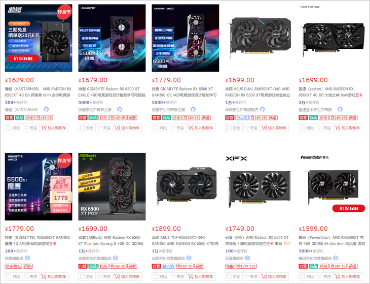Check the compare box under the yeston ¥1699 card
This screenshot has width=370, height=284.
pos(303,128)
